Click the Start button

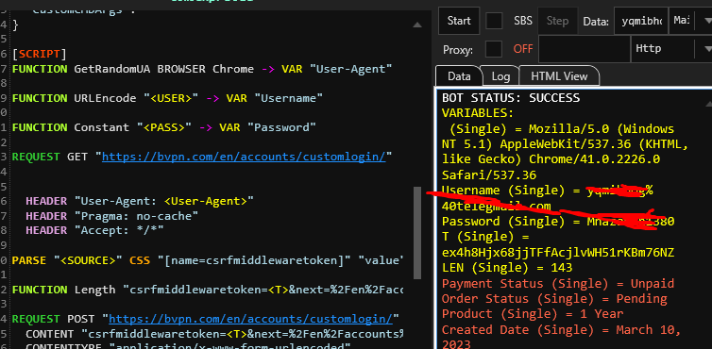tap(459, 21)
